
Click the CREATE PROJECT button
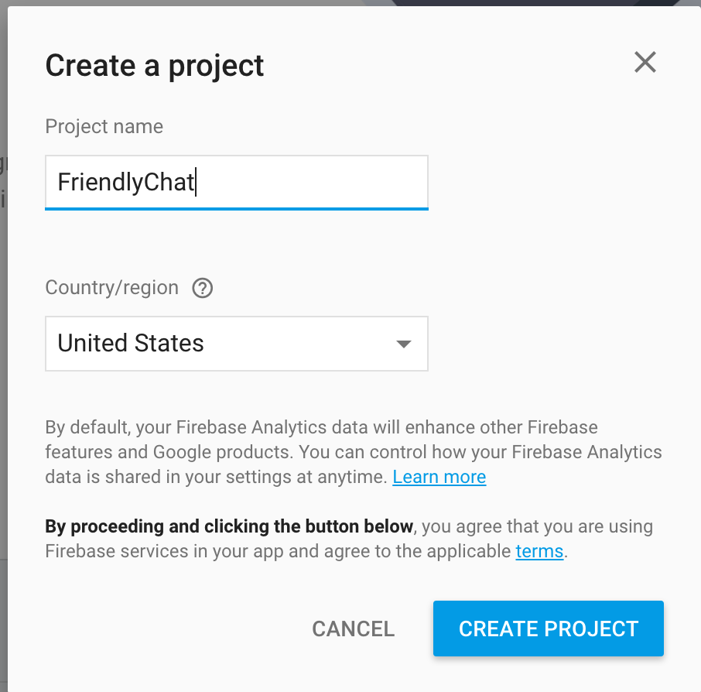548,629
